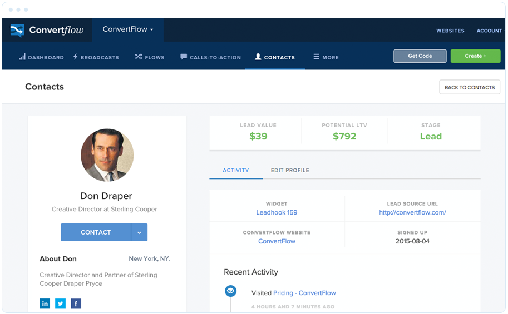Open the LinkedIn profile icon

[45, 303]
